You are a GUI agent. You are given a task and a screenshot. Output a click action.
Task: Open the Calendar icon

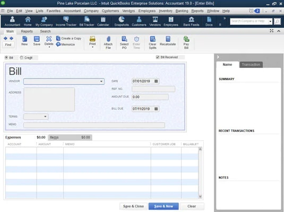pyautogui.click(x=103, y=21)
